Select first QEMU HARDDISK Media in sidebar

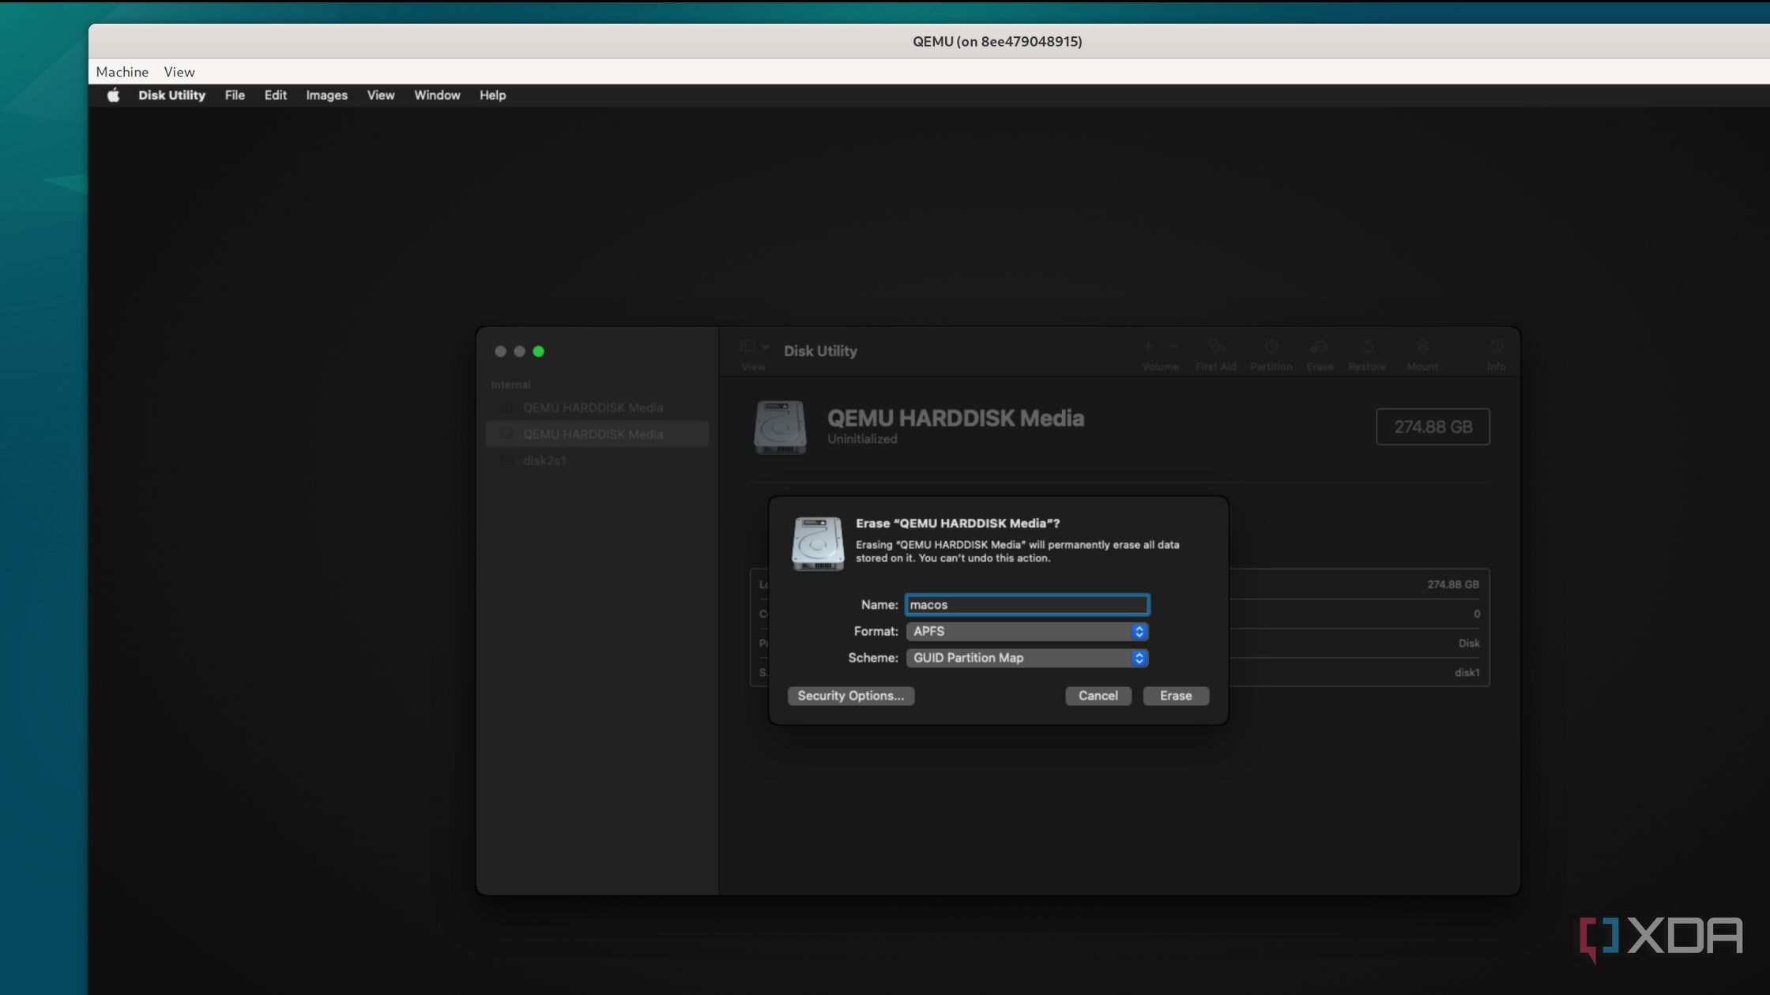[593, 407]
